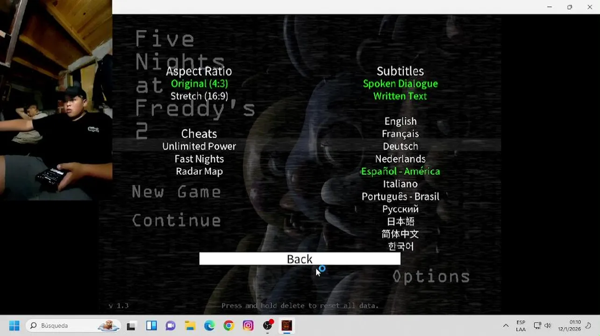Choose 日本語 language

400,221
